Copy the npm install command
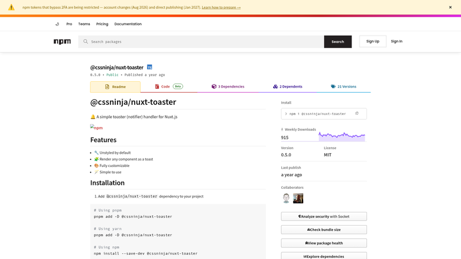 pos(357,113)
